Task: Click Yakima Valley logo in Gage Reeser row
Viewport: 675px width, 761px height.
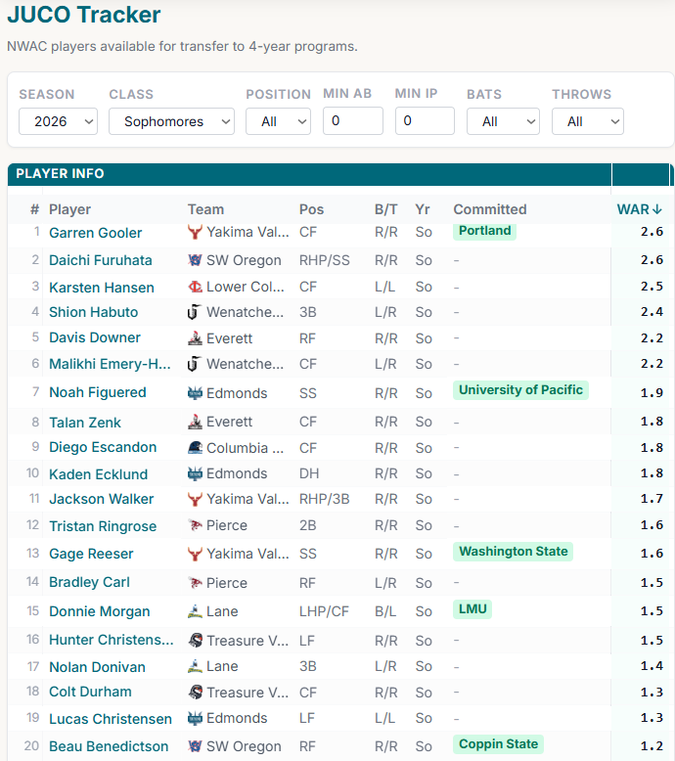Action: point(195,554)
